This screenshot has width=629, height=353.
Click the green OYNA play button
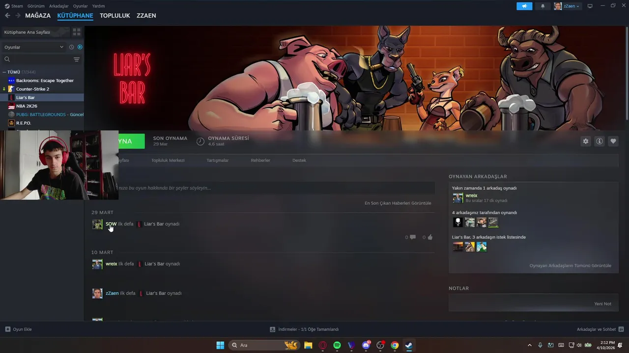pos(131,141)
